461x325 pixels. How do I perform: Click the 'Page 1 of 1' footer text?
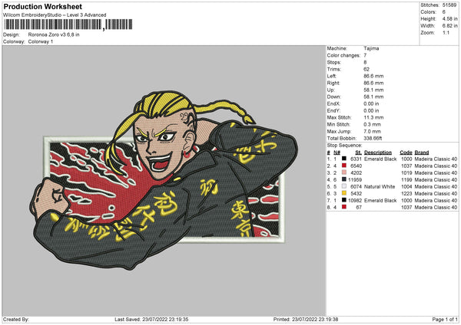(445, 319)
